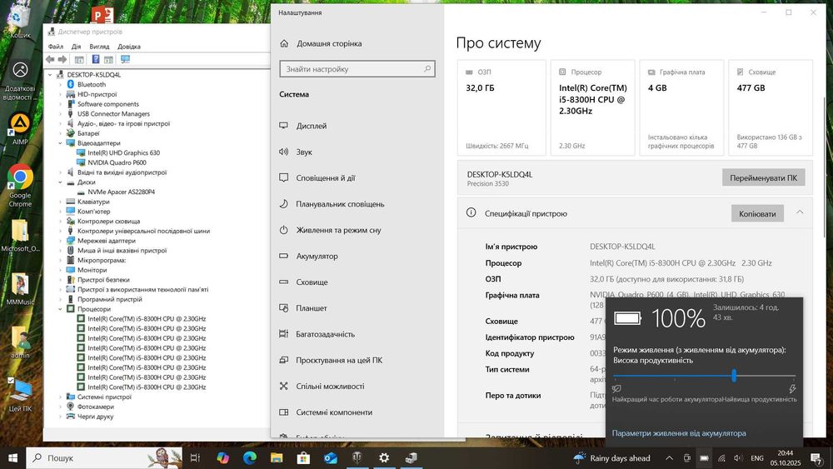Select NVMe Apacer AS2280P4 disk
Screen dimensions: 833x469
click(121, 192)
